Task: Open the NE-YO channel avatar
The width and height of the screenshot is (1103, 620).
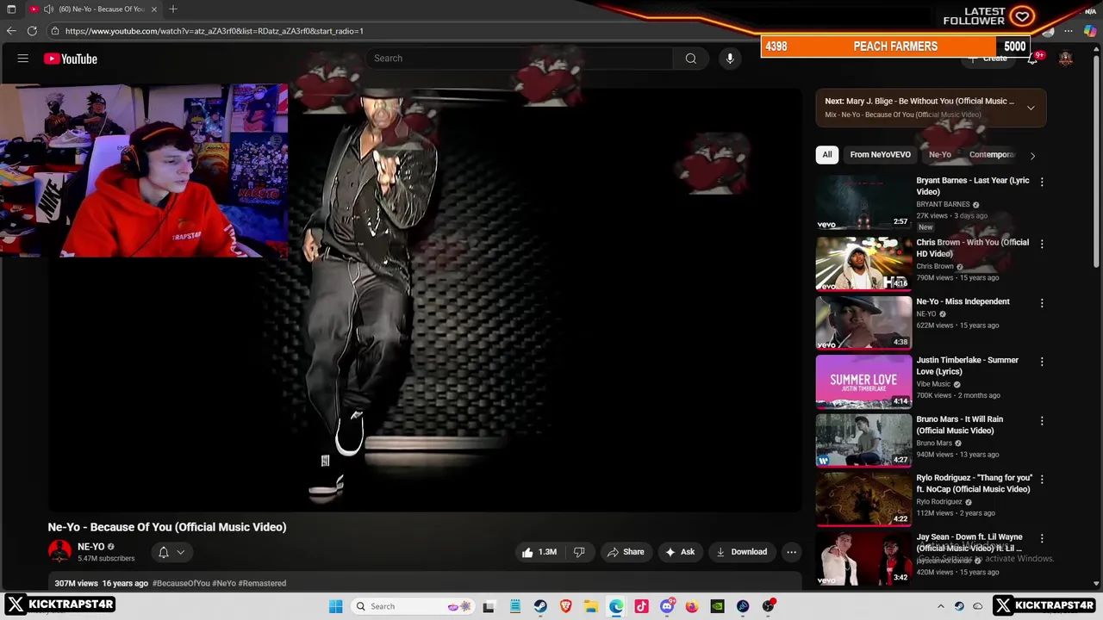Action: 59,552
